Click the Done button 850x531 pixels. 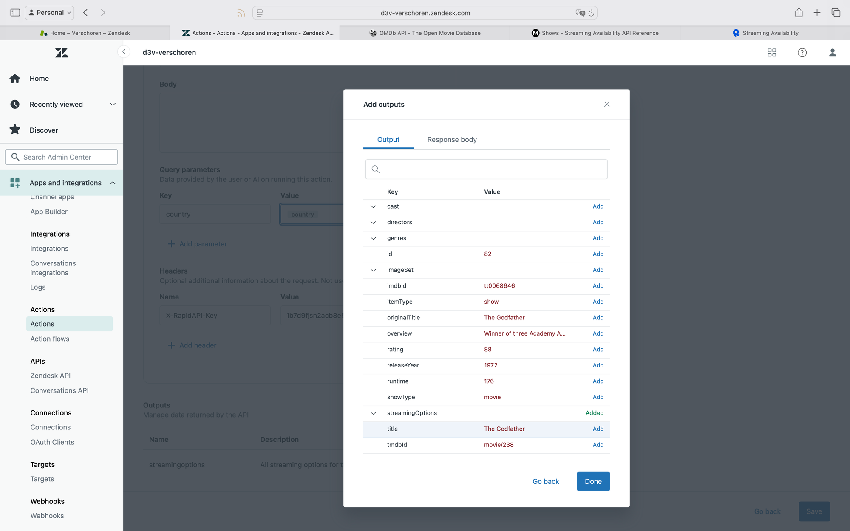pos(593,481)
